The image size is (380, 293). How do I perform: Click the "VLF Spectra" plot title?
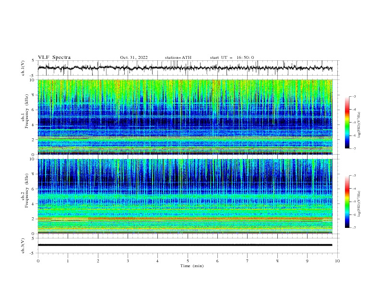tap(54, 57)
